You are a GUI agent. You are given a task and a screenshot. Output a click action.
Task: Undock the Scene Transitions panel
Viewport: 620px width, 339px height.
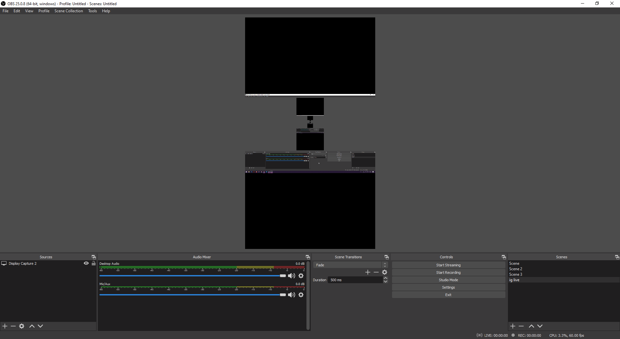click(387, 257)
